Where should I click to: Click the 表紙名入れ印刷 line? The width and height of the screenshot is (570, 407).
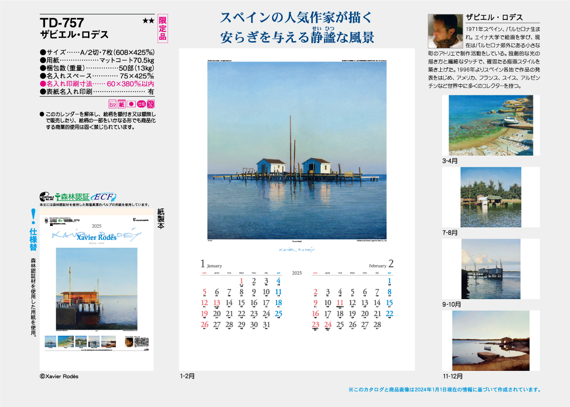coord(97,92)
